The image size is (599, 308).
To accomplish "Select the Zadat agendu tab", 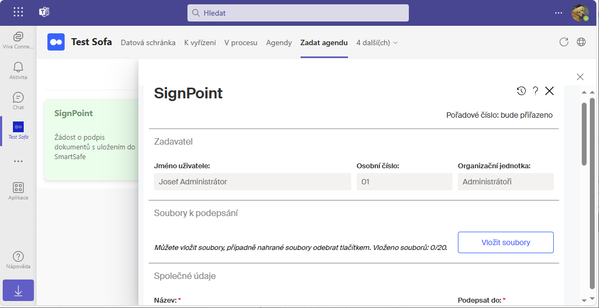I will (324, 42).
